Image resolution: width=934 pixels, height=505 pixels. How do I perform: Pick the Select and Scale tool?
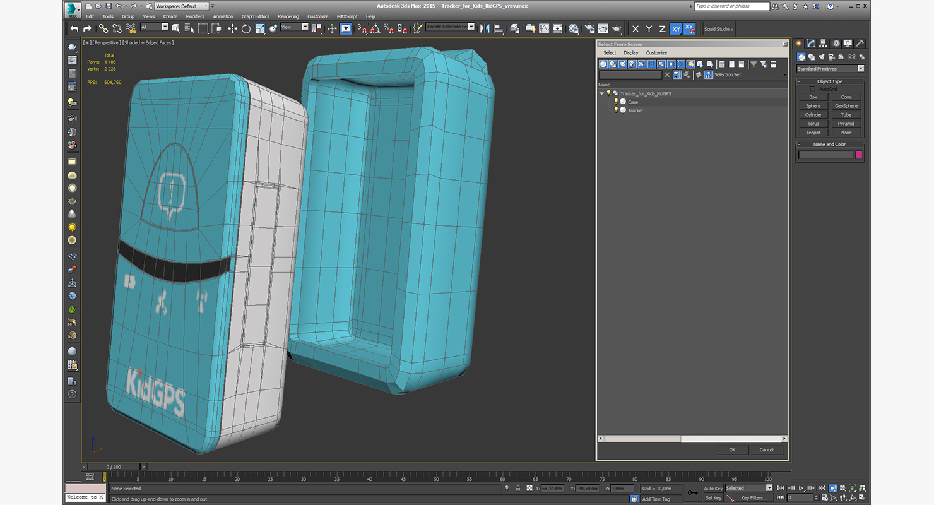[259, 28]
